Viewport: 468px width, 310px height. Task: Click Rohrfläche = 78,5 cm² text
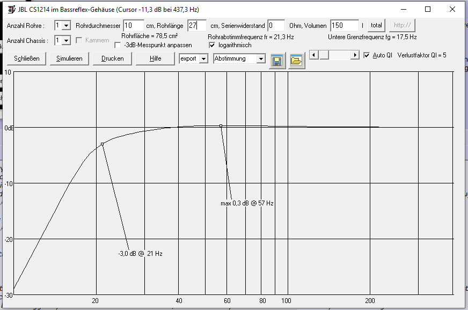[x=150, y=36]
